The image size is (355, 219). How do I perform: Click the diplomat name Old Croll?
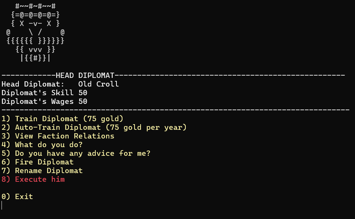point(98,84)
